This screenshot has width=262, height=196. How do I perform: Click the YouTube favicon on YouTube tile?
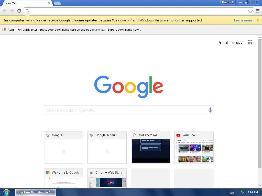(178, 135)
